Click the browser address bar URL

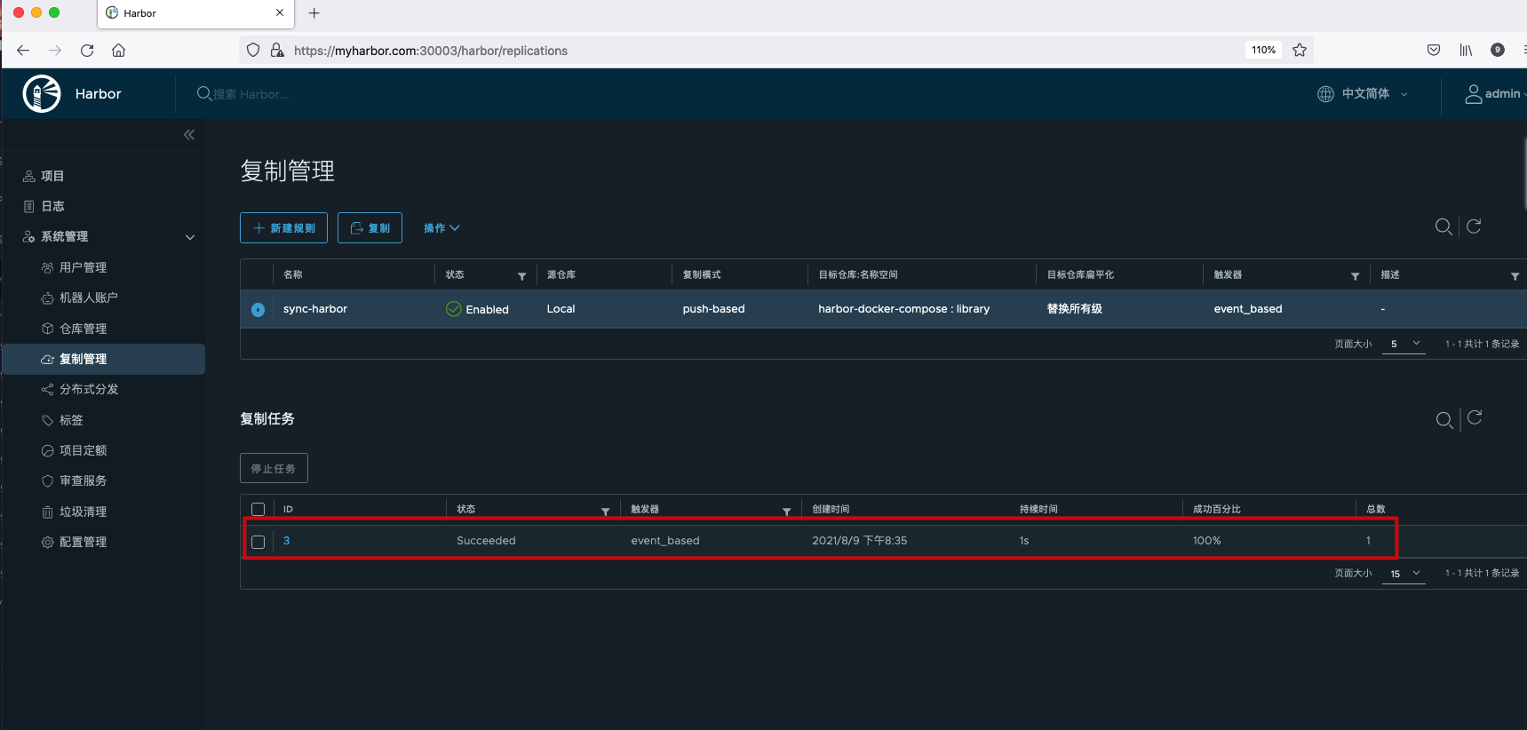(431, 51)
